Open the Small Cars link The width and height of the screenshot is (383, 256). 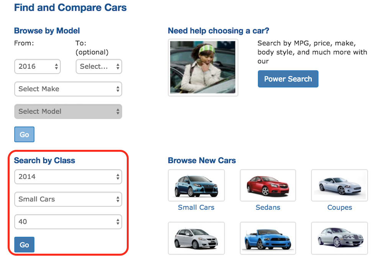196,207
